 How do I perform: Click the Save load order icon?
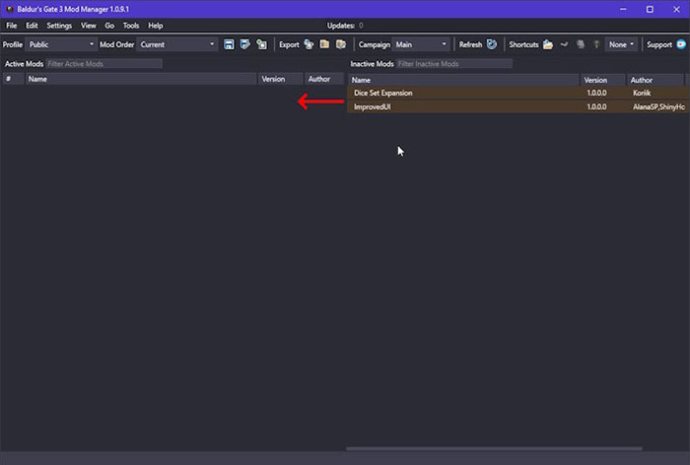point(229,44)
